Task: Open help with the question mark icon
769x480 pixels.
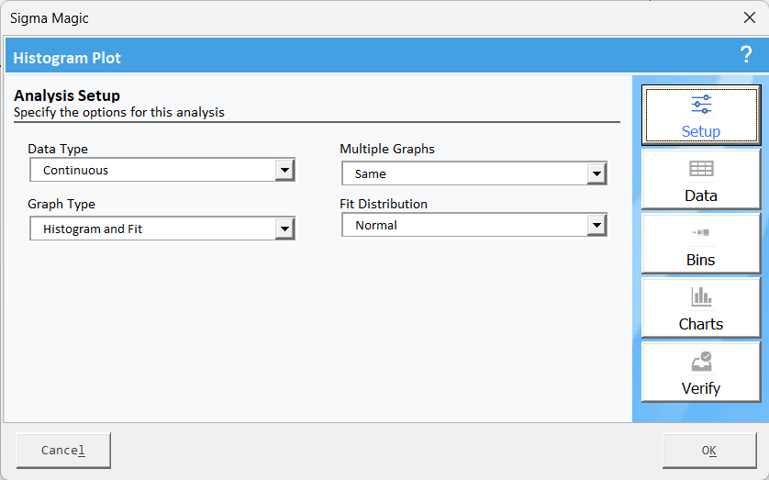Action: (746, 54)
